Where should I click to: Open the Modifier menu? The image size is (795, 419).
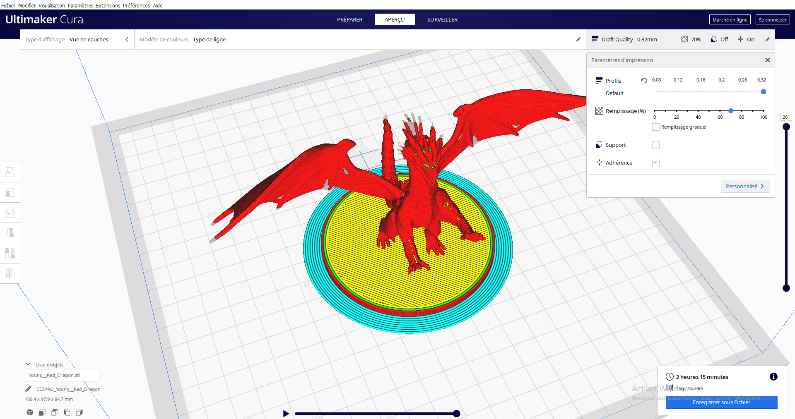tap(27, 5)
